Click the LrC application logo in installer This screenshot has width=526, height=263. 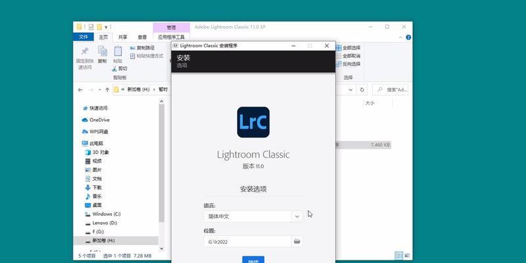pos(253,122)
